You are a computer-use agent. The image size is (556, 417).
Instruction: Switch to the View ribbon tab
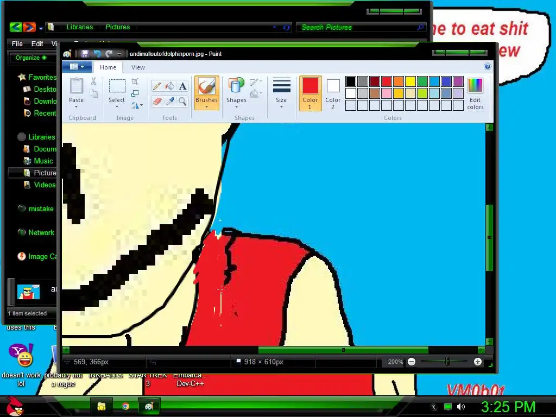tap(138, 67)
